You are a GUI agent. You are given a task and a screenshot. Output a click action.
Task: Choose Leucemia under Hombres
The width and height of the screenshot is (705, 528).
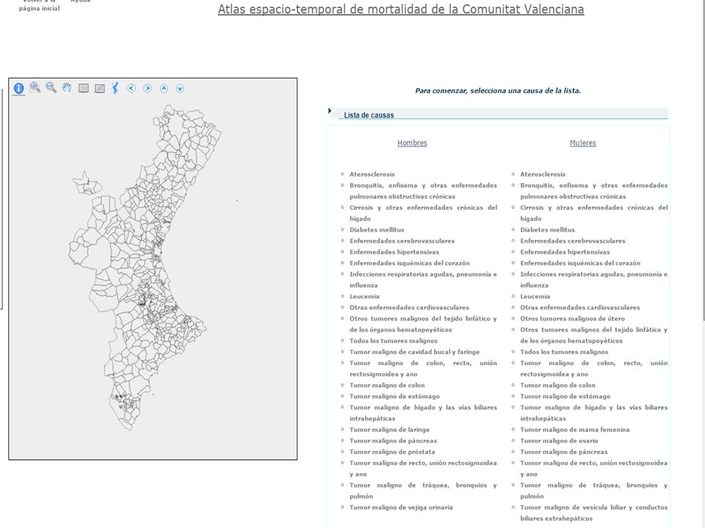pyautogui.click(x=364, y=296)
